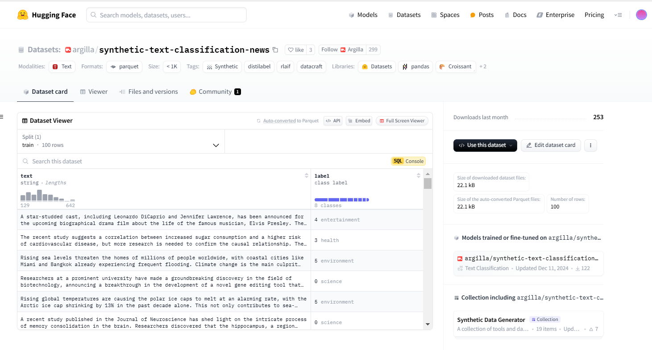The width and height of the screenshot is (652, 350).
Task: Open the argilla/synthetic-text-classification model card
Action: (528, 263)
